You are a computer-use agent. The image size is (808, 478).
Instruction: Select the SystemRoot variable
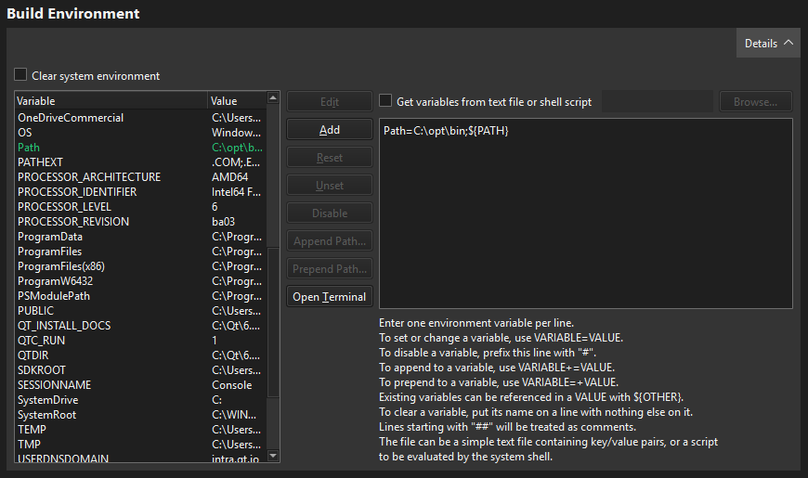tap(140, 415)
